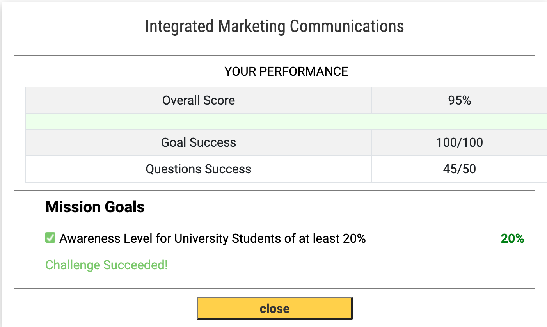Viewport: 547px width, 327px height.
Task: Click the word Integrated in the title
Action: pos(179,27)
